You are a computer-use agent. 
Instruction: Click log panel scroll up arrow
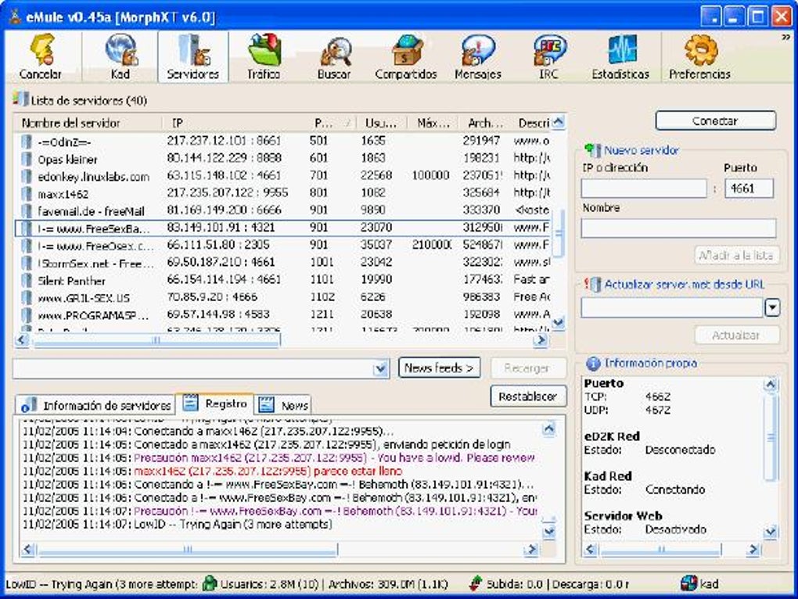click(x=548, y=430)
